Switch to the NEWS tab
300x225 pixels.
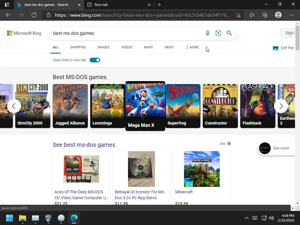coord(169,47)
